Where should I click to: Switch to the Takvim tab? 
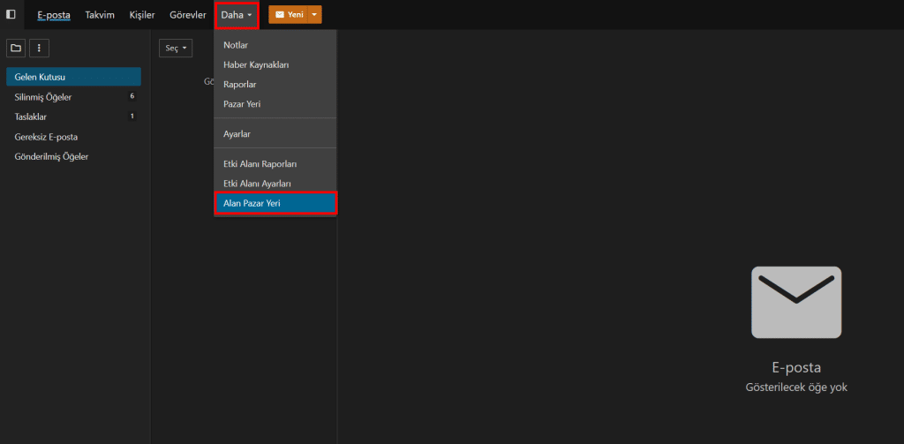pos(100,15)
